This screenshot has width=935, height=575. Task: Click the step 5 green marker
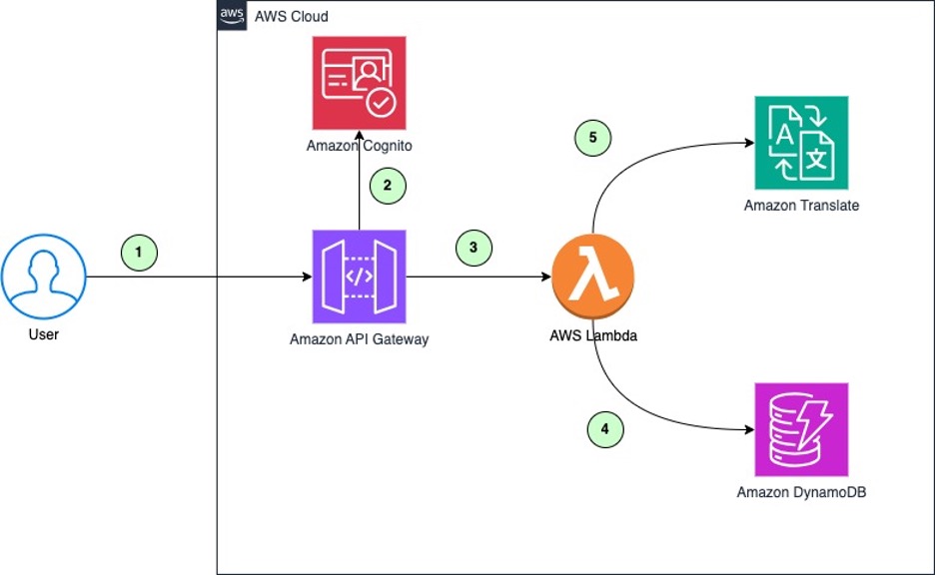click(592, 139)
